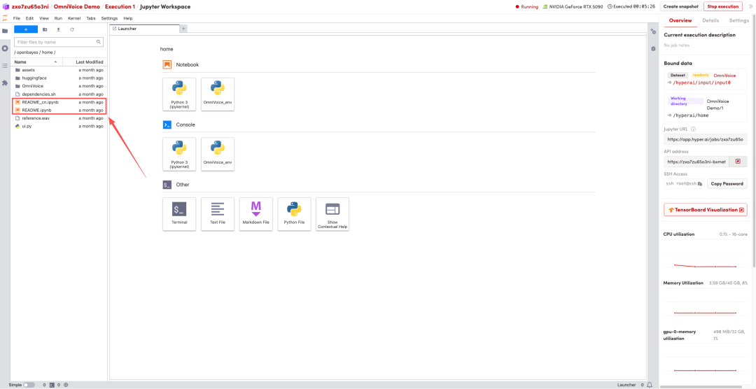Click the OmniVoice dataset link
Screen dimensions: 756x389
click(x=724, y=75)
